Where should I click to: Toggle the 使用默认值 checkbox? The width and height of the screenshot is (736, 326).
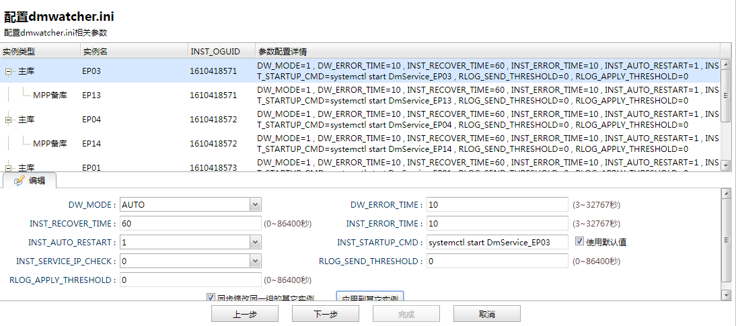[579, 241]
